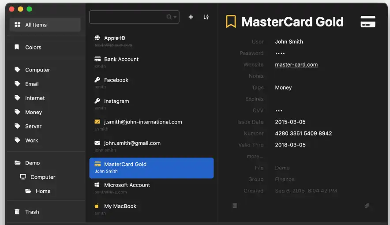Click the Home folder icon
The height and width of the screenshot is (225, 390).
(28, 191)
